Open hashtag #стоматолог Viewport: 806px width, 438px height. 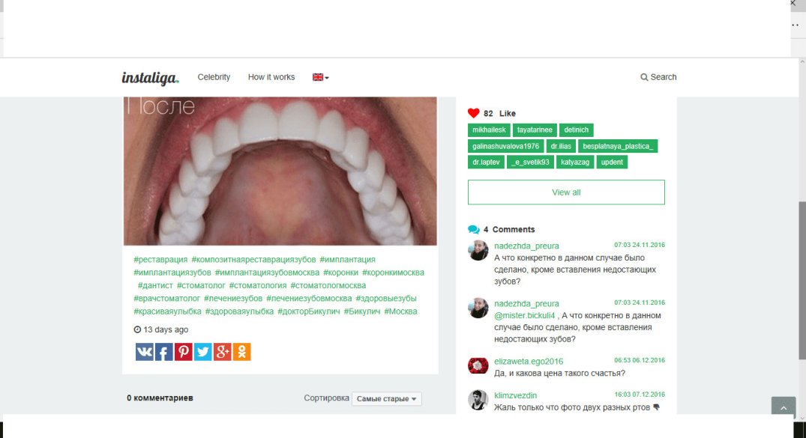coord(201,285)
